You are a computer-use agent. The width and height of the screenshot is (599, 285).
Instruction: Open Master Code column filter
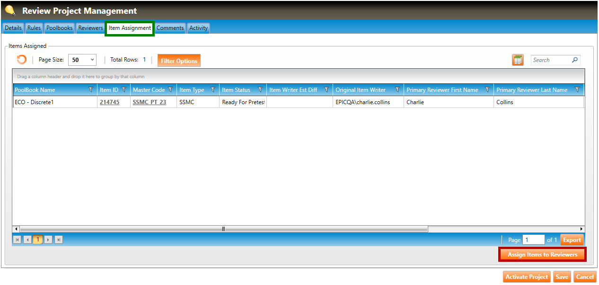(170, 90)
